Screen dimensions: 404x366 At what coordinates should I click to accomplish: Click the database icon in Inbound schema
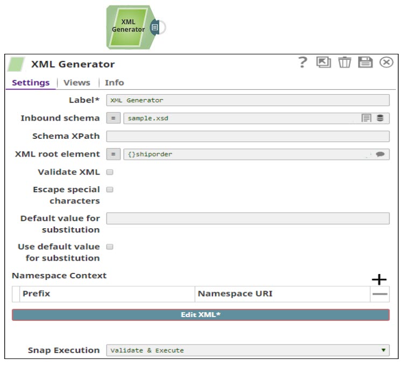380,118
